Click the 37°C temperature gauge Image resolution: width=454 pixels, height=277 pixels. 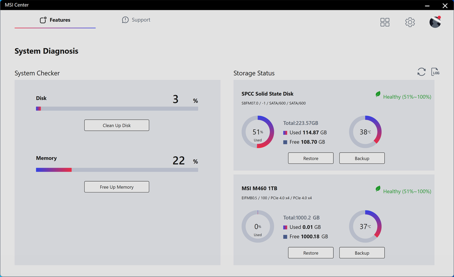[365, 227]
